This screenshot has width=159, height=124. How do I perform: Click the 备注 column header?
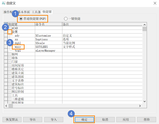pos(102,24)
